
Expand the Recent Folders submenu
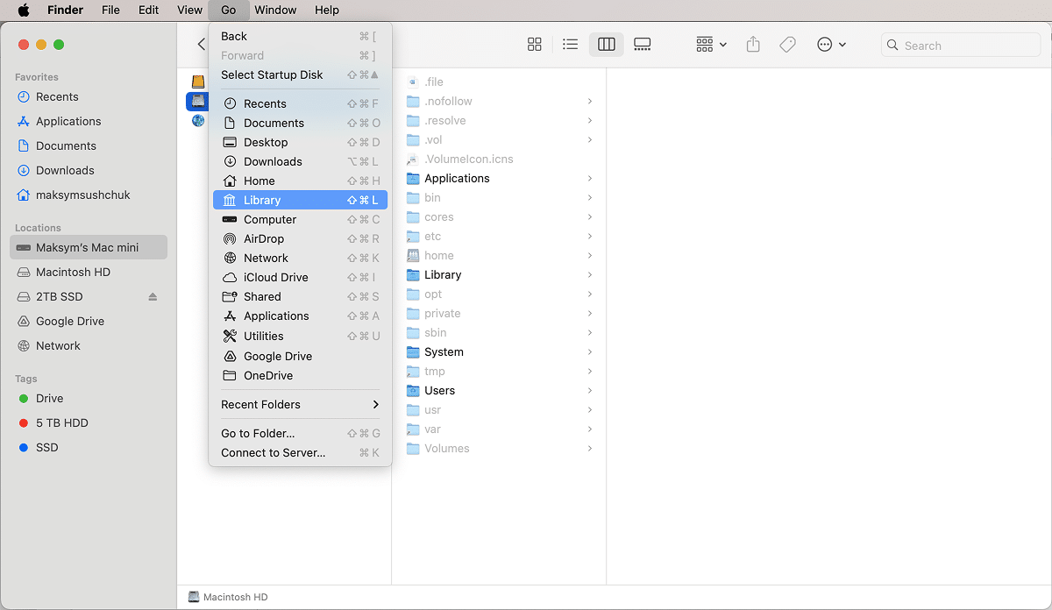tap(300, 404)
